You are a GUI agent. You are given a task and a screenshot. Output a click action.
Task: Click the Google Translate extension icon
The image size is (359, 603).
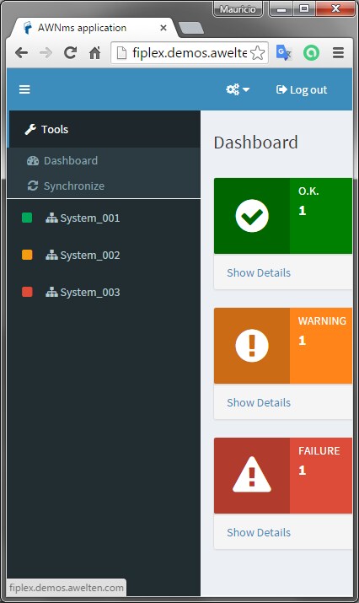coord(284,52)
